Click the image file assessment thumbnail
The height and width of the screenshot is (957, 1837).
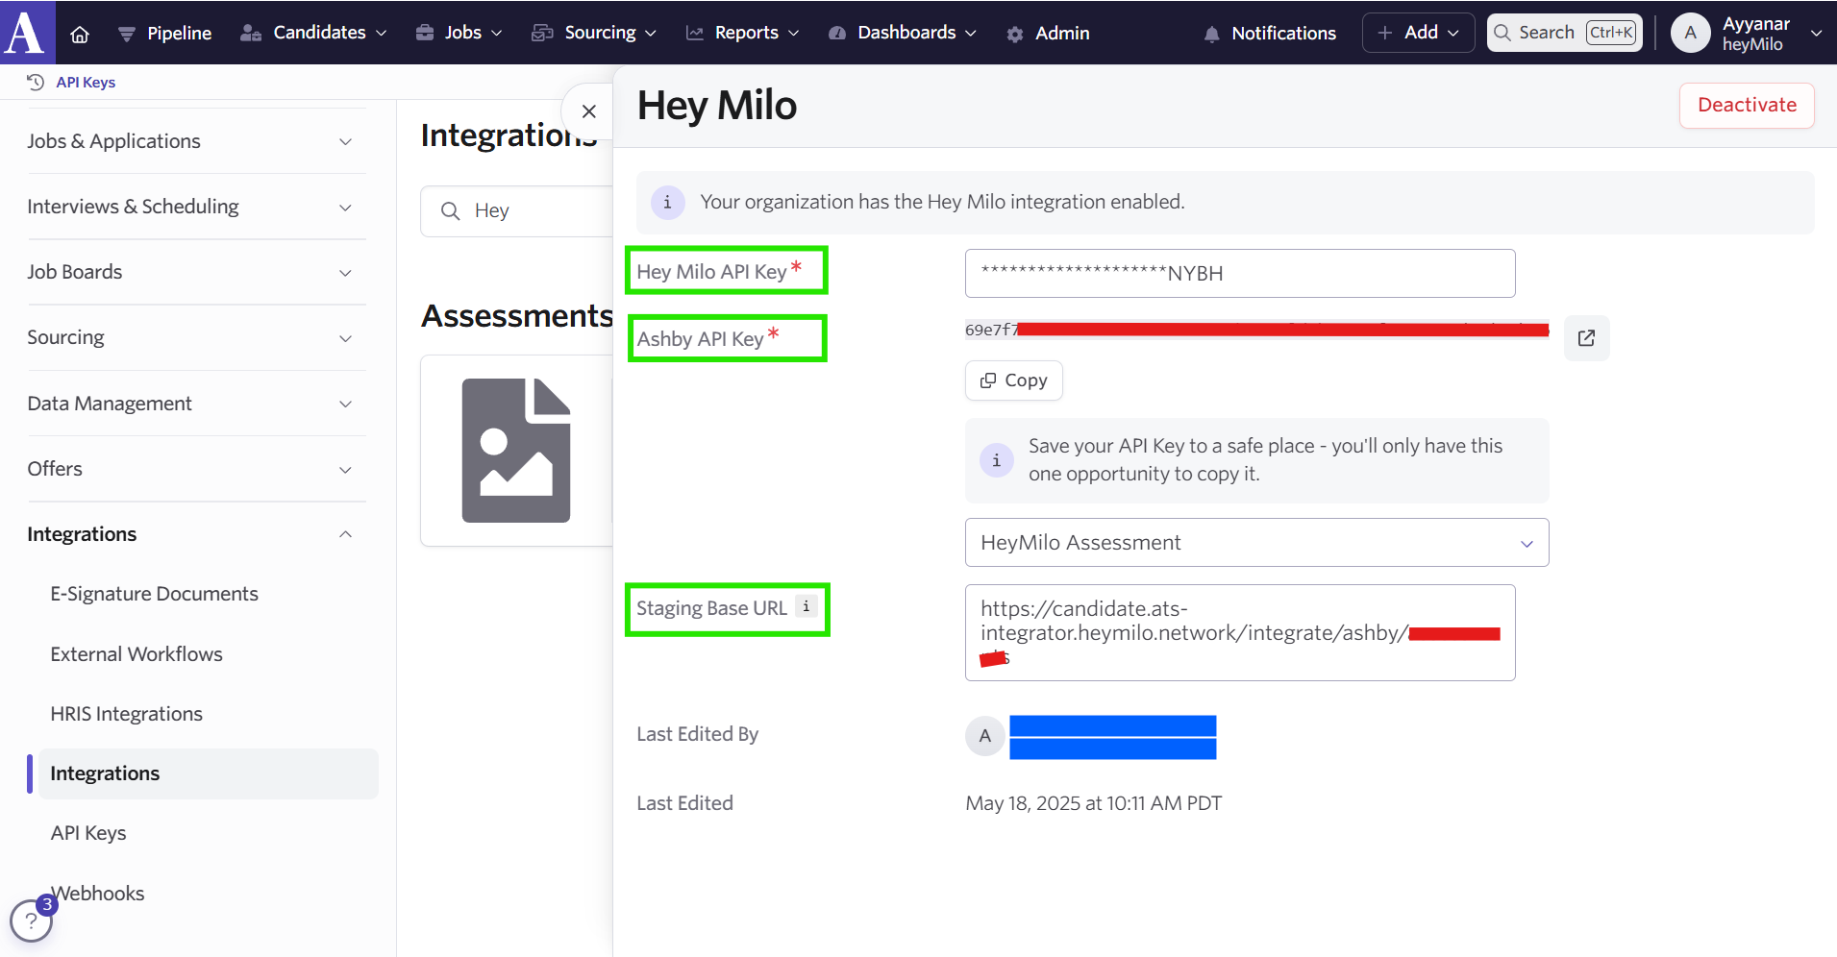(x=516, y=451)
